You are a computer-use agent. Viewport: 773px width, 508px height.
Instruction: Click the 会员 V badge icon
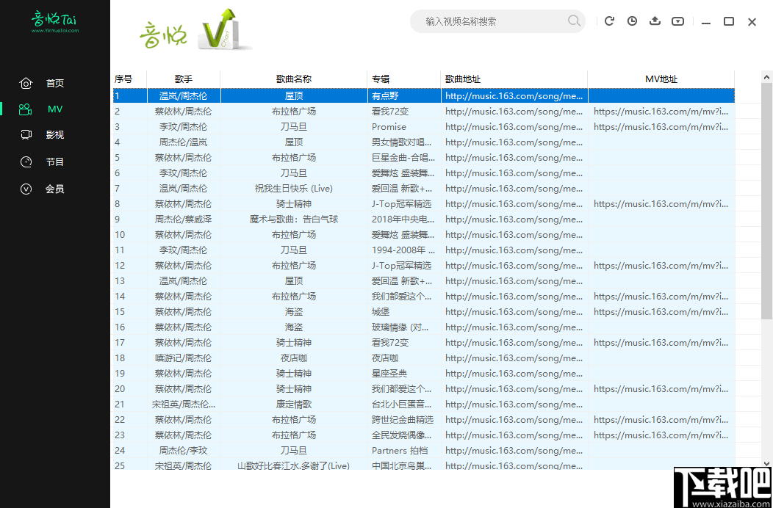(x=26, y=189)
